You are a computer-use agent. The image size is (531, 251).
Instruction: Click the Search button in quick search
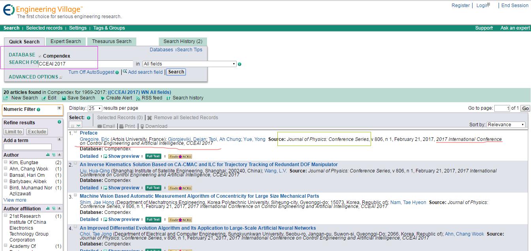[176, 72]
